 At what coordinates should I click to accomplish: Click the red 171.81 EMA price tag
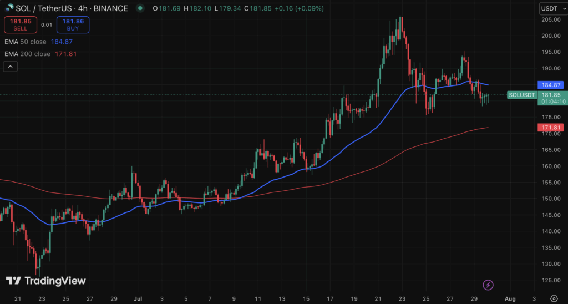point(551,128)
